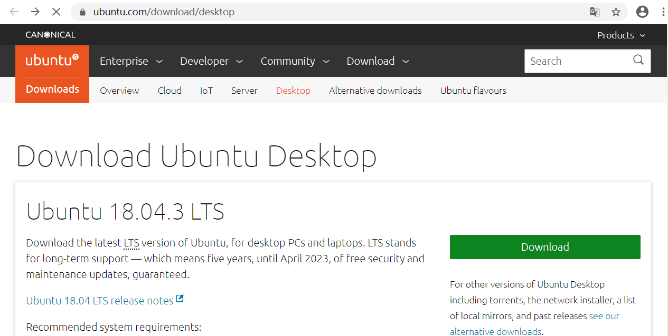Click the green Download button
Screen dimensions: 668x336
coord(545,247)
